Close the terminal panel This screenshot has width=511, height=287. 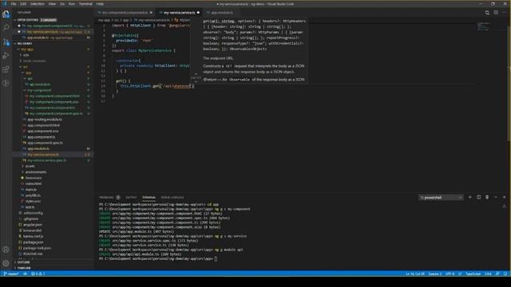coord(504,197)
